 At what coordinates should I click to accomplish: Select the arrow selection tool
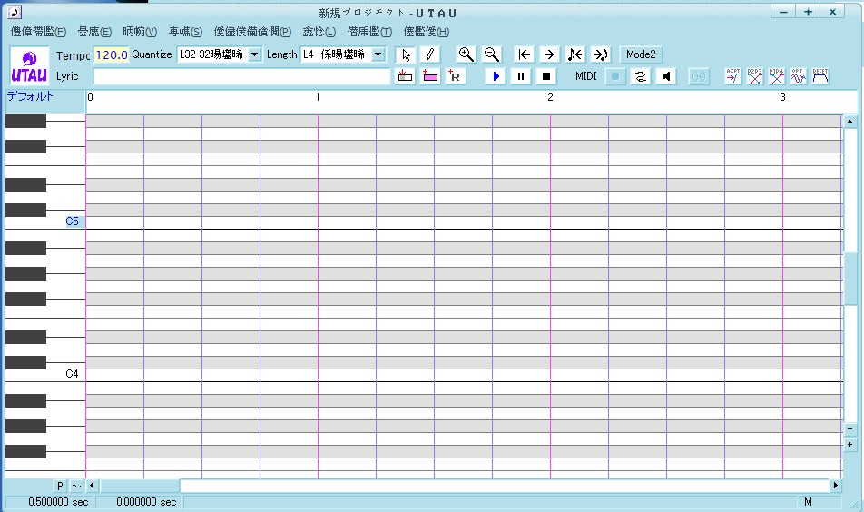[x=406, y=54]
